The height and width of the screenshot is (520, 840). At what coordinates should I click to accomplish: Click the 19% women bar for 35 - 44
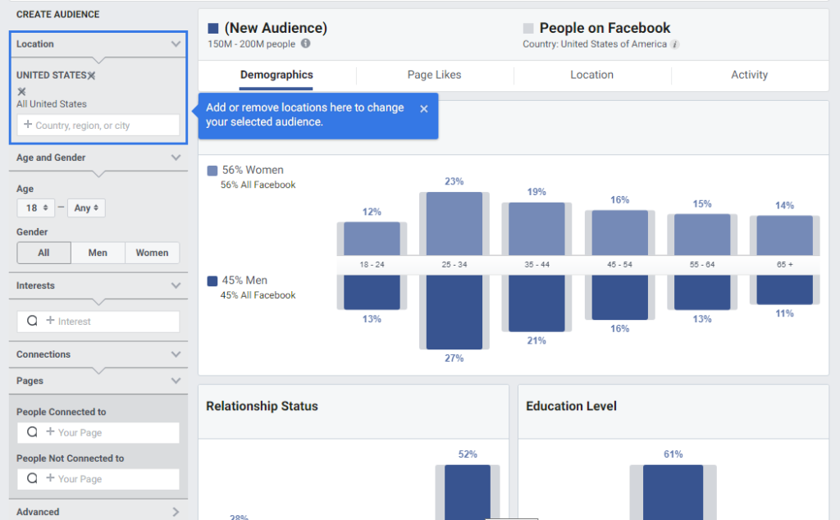536,229
